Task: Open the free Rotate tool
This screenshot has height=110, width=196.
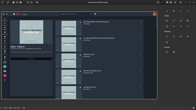Action: 167,43
